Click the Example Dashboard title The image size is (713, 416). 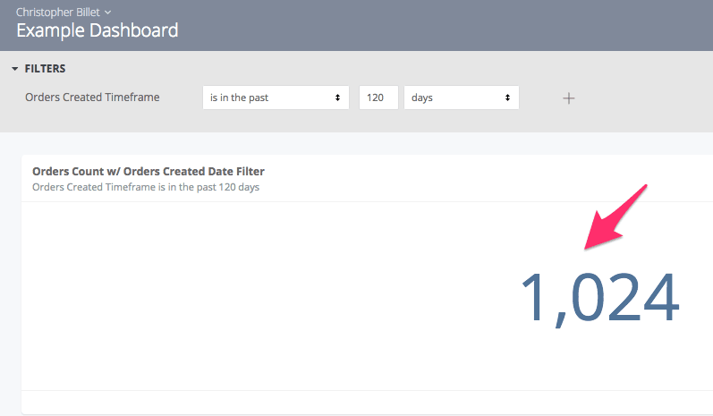pos(97,30)
